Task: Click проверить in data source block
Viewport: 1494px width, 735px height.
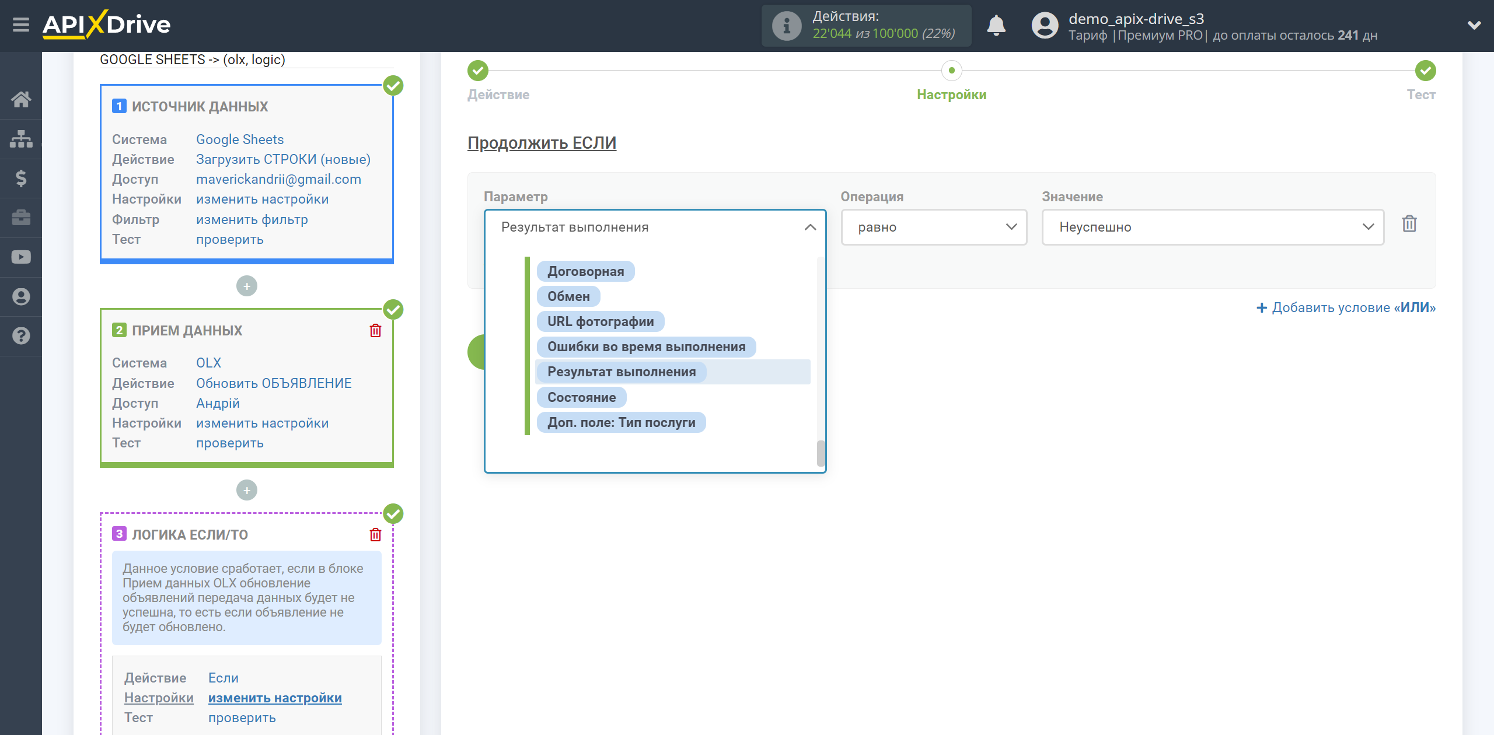Action: tap(229, 239)
